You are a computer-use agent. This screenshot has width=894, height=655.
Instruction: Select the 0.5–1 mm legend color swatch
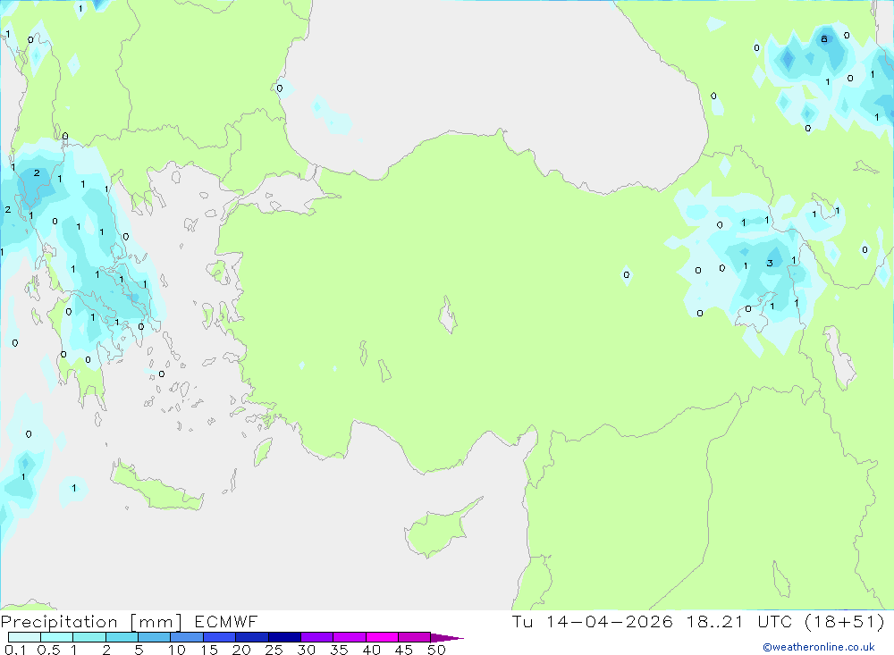56,637
